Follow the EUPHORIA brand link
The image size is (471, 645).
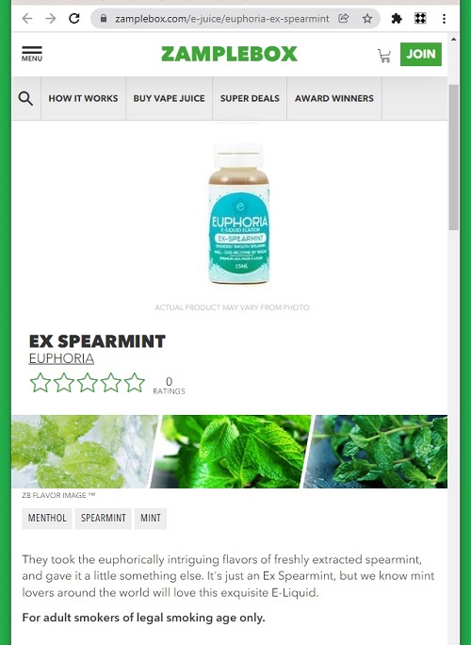[x=61, y=358]
